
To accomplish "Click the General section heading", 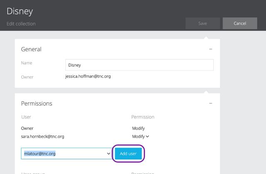I will click(x=31, y=49).
